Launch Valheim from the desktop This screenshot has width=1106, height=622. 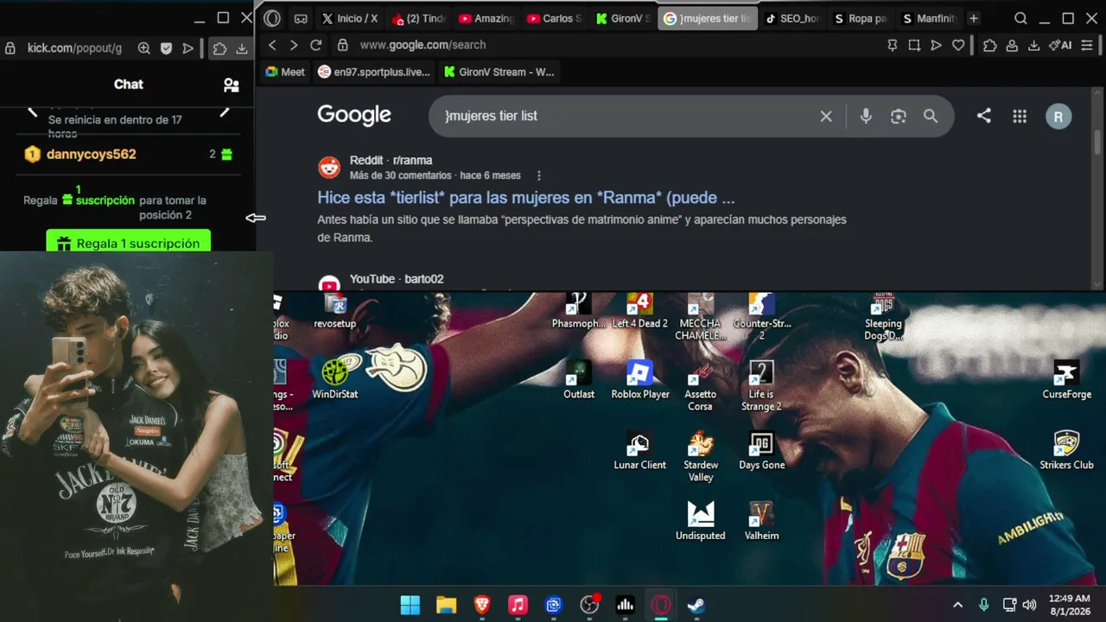point(761,522)
